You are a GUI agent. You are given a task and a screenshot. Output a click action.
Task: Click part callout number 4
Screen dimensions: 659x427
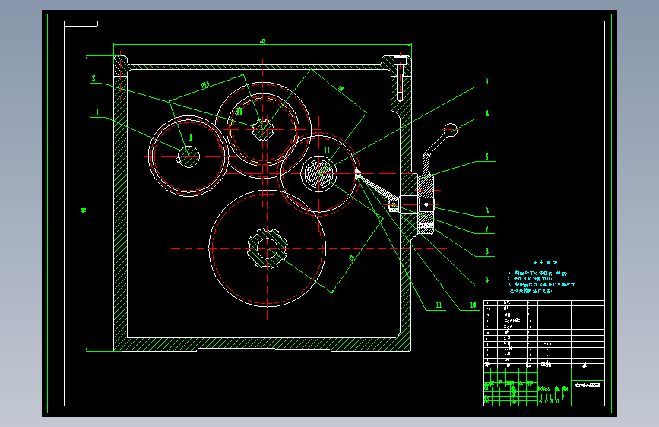(x=486, y=113)
